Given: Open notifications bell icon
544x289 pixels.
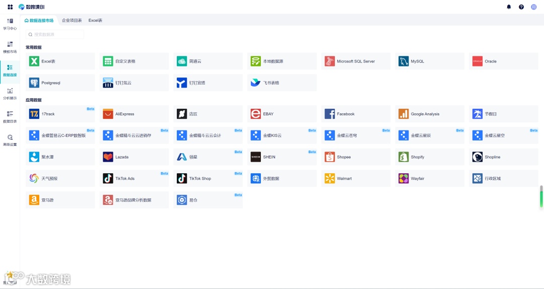Looking at the screenshot, I should [509, 7].
